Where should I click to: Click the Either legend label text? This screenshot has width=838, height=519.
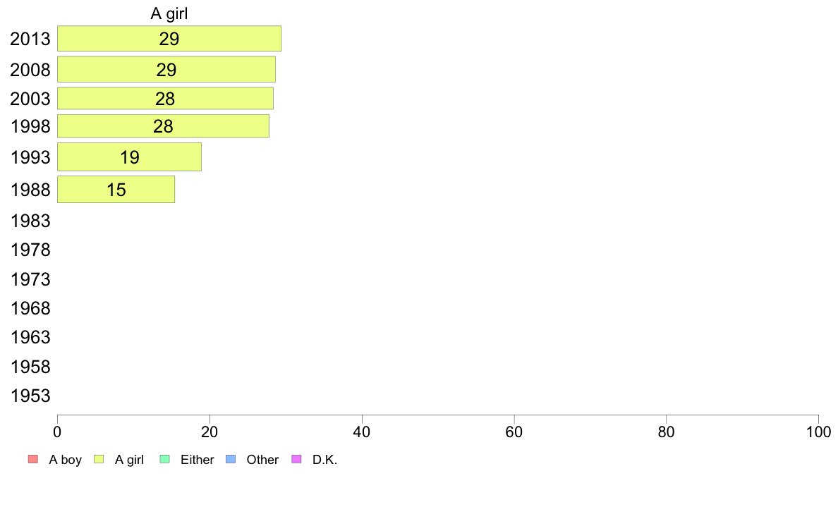tap(198, 460)
